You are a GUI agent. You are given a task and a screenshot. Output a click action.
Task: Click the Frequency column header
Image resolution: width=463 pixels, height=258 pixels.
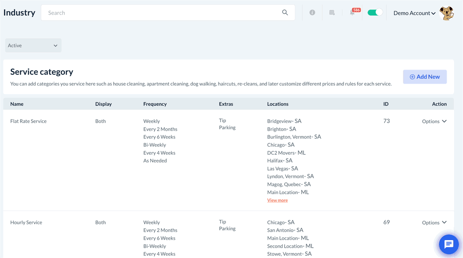pos(155,104)
